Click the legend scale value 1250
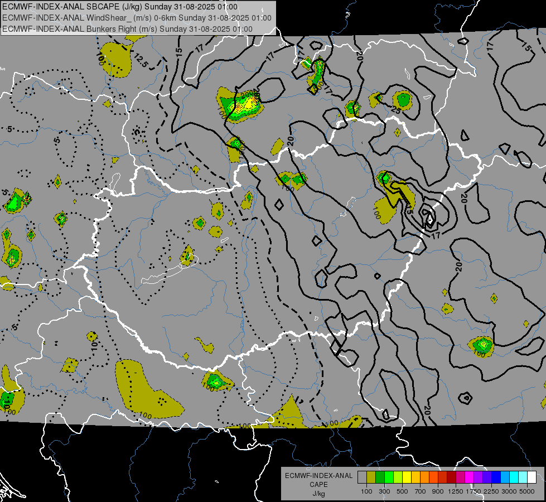 click(456, 491)
